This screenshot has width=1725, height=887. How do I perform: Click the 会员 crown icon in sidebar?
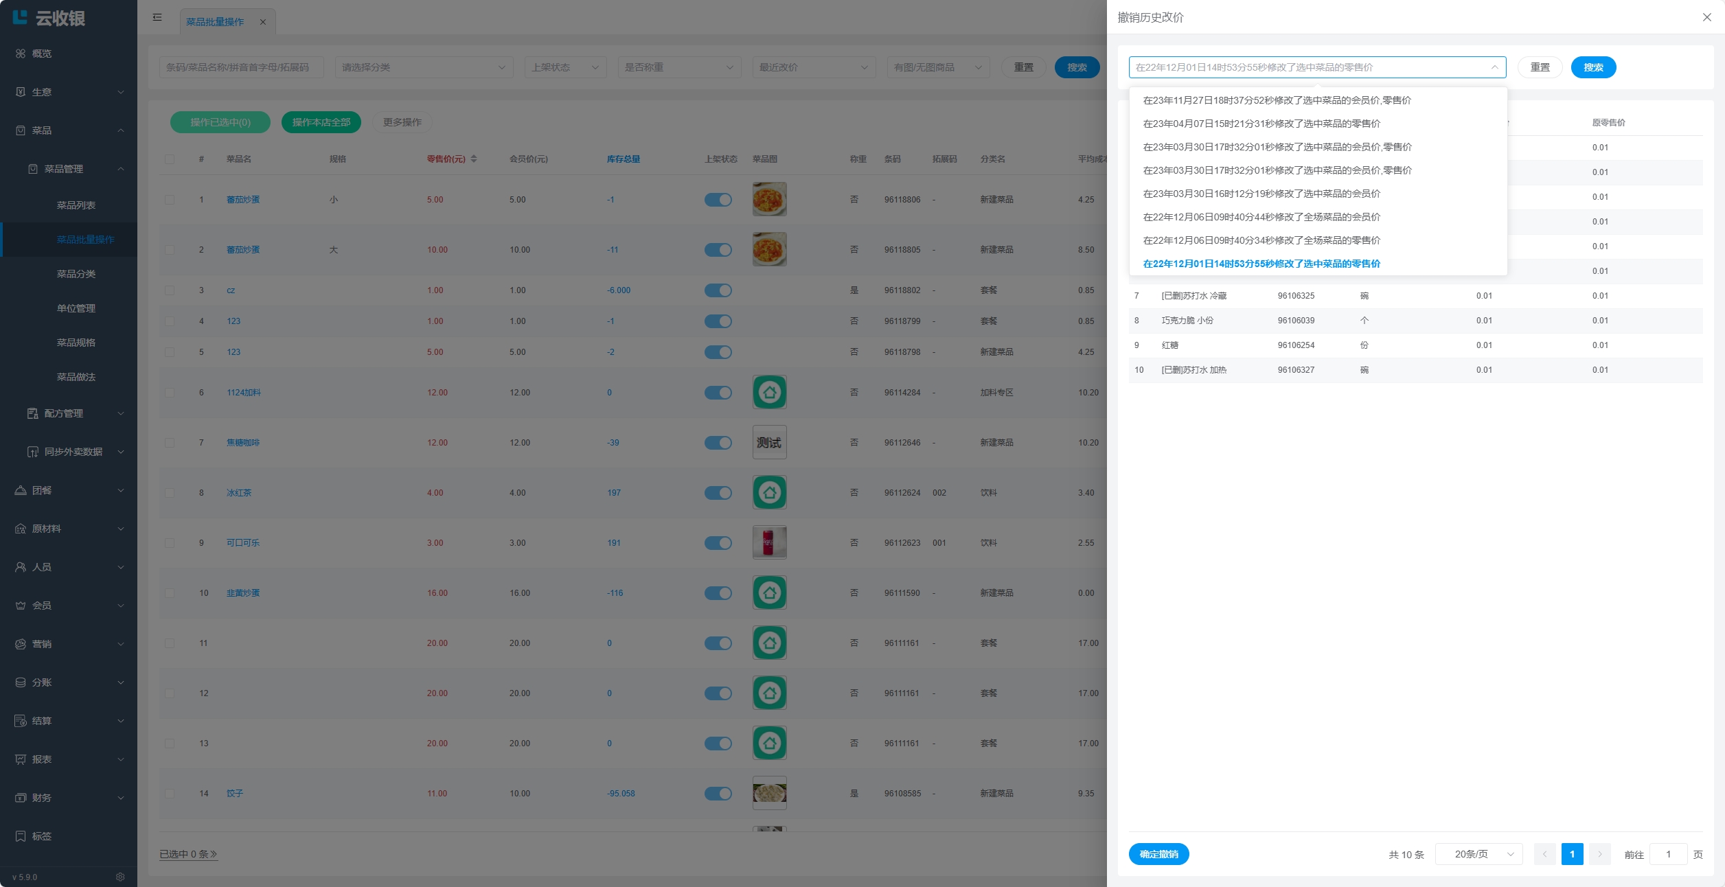coord(21,606)
